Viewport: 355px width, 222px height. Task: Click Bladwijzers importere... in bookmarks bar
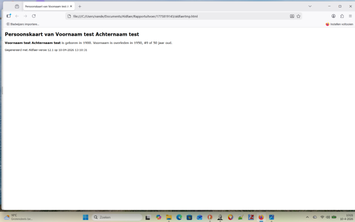pos(22,24)
